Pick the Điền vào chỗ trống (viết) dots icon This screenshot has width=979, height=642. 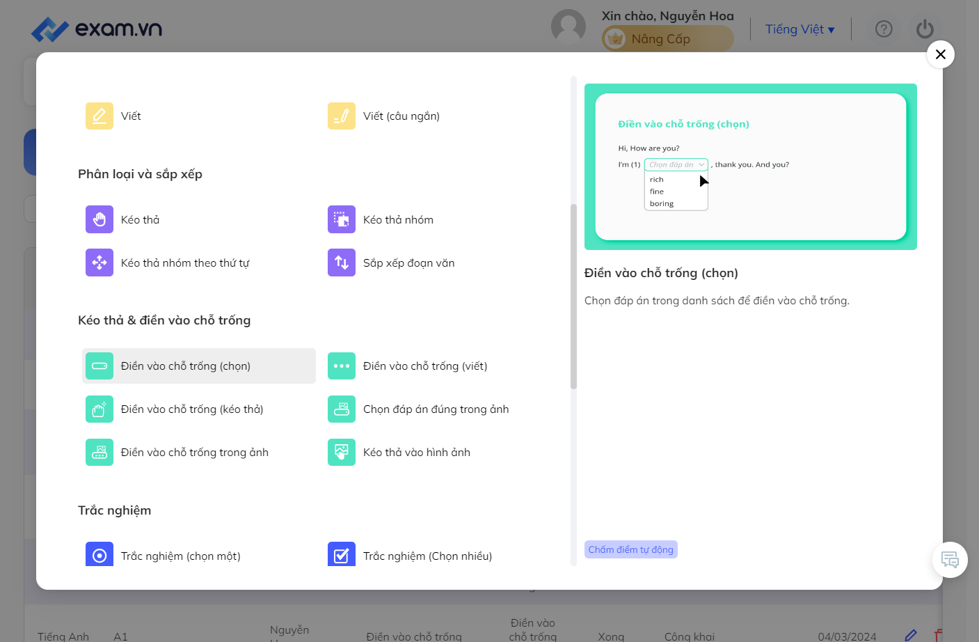(x=342, y=366)
